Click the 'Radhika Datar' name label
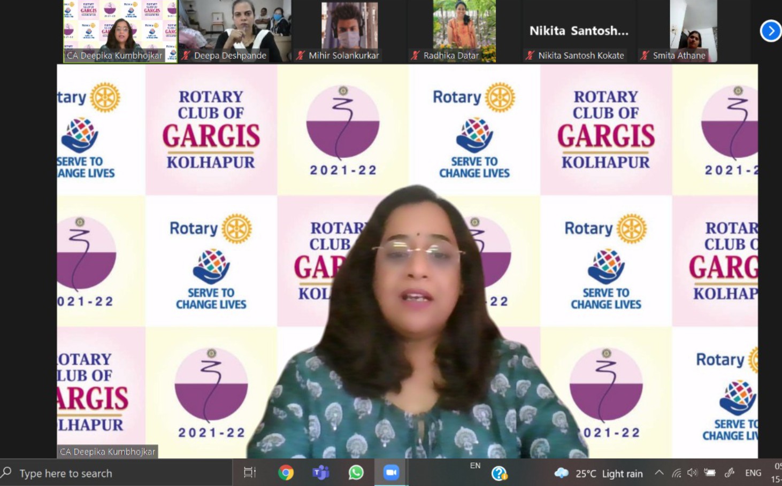782x486 pixels. coord(451,55)
